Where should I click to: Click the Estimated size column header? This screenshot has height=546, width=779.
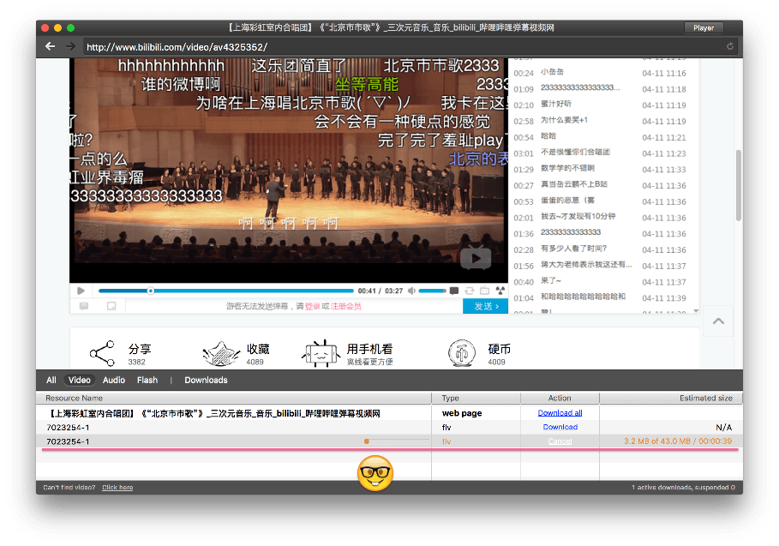click(x=706, y=398)
